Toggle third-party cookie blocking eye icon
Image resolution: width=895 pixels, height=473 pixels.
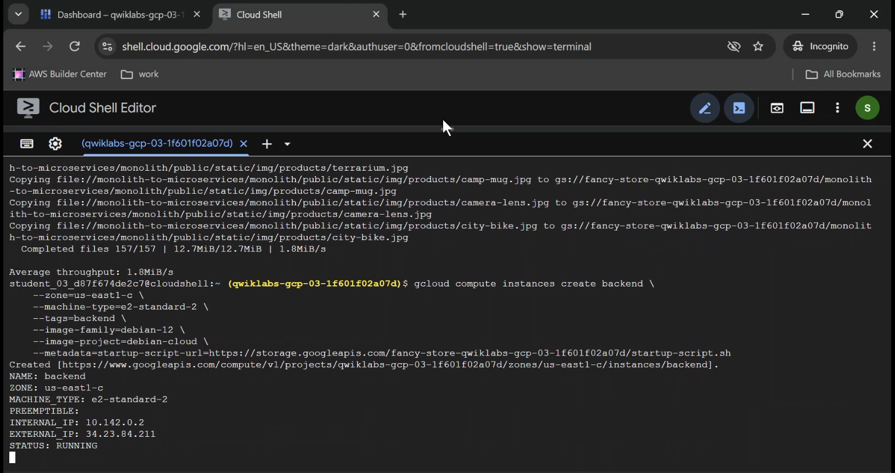click(734, 47)
